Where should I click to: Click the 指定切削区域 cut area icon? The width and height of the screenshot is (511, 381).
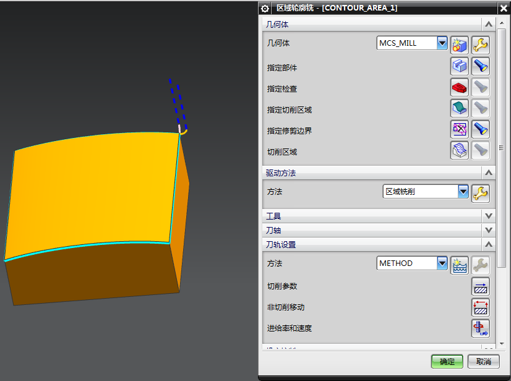[459, 108]
